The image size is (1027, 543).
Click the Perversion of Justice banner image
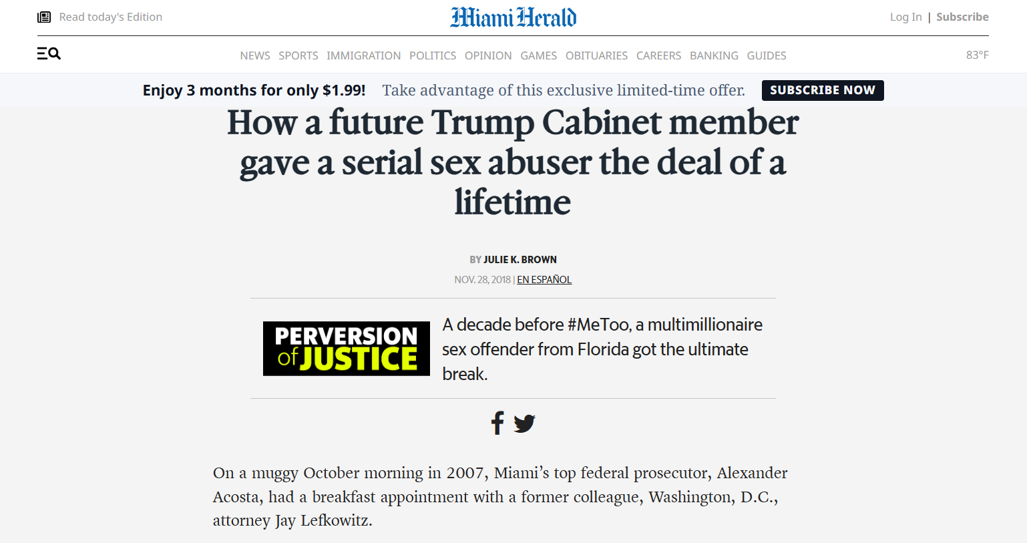347,349
